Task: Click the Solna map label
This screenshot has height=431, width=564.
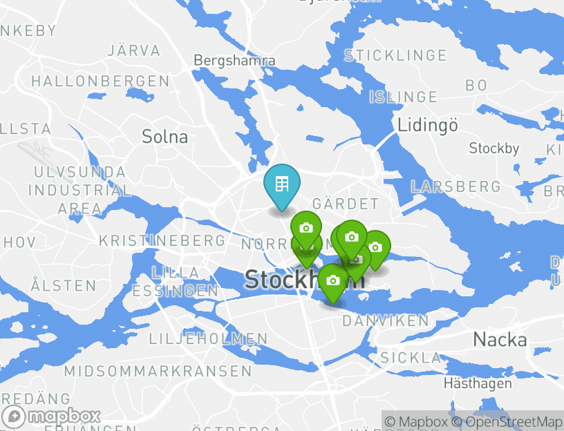Action: click(x=164, y=137)
